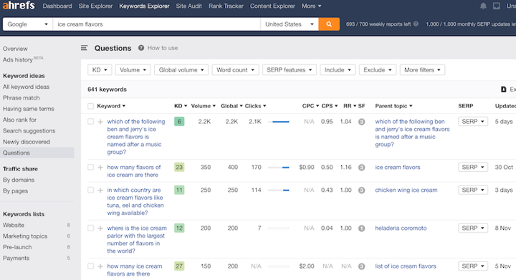Click SF badge in the 350 volume row

coord(361,168)
